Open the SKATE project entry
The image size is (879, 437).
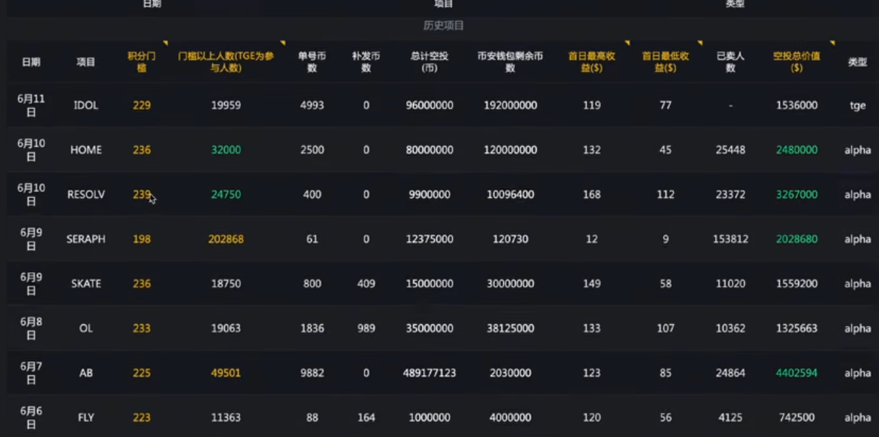86,284
